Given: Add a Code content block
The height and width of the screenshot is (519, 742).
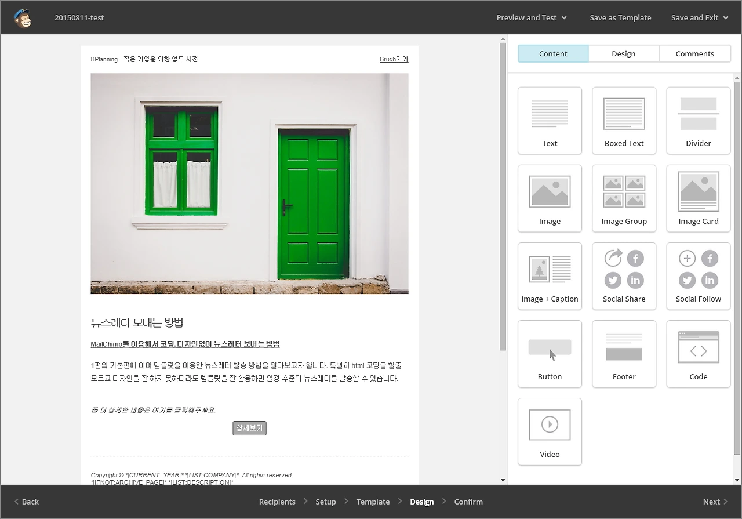Looking at the screenshot, I should [x=699, y=354].
